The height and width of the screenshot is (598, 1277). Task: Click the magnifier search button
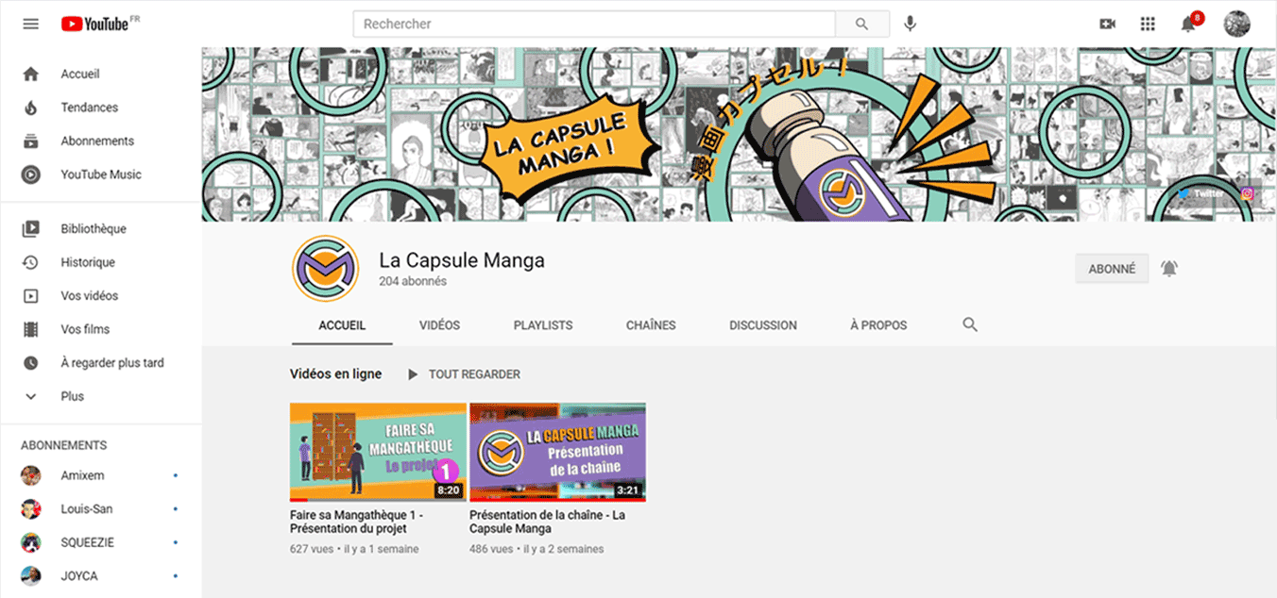pyautogui.click(x=862, y=24)
